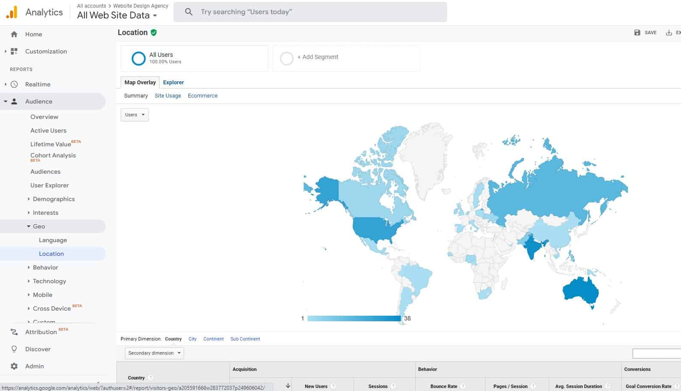Expand the Realtime section arrow
Screen dimensions: 681x391
(x=6, y=84)
